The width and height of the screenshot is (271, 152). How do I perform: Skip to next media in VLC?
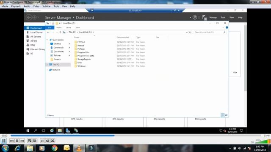[x=22, y=141]
